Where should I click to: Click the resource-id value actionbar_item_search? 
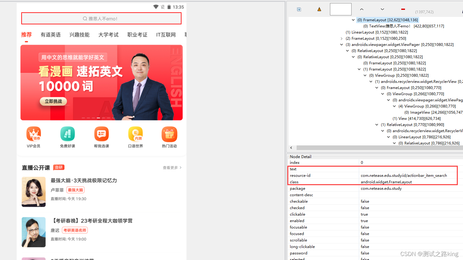click(x=404, y=176)
